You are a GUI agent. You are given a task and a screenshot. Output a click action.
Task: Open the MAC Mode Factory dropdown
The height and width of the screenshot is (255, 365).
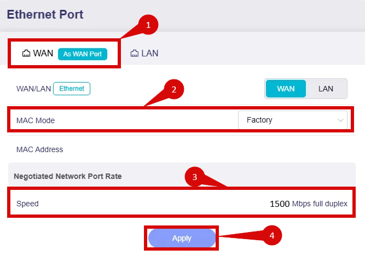[292, 120]
